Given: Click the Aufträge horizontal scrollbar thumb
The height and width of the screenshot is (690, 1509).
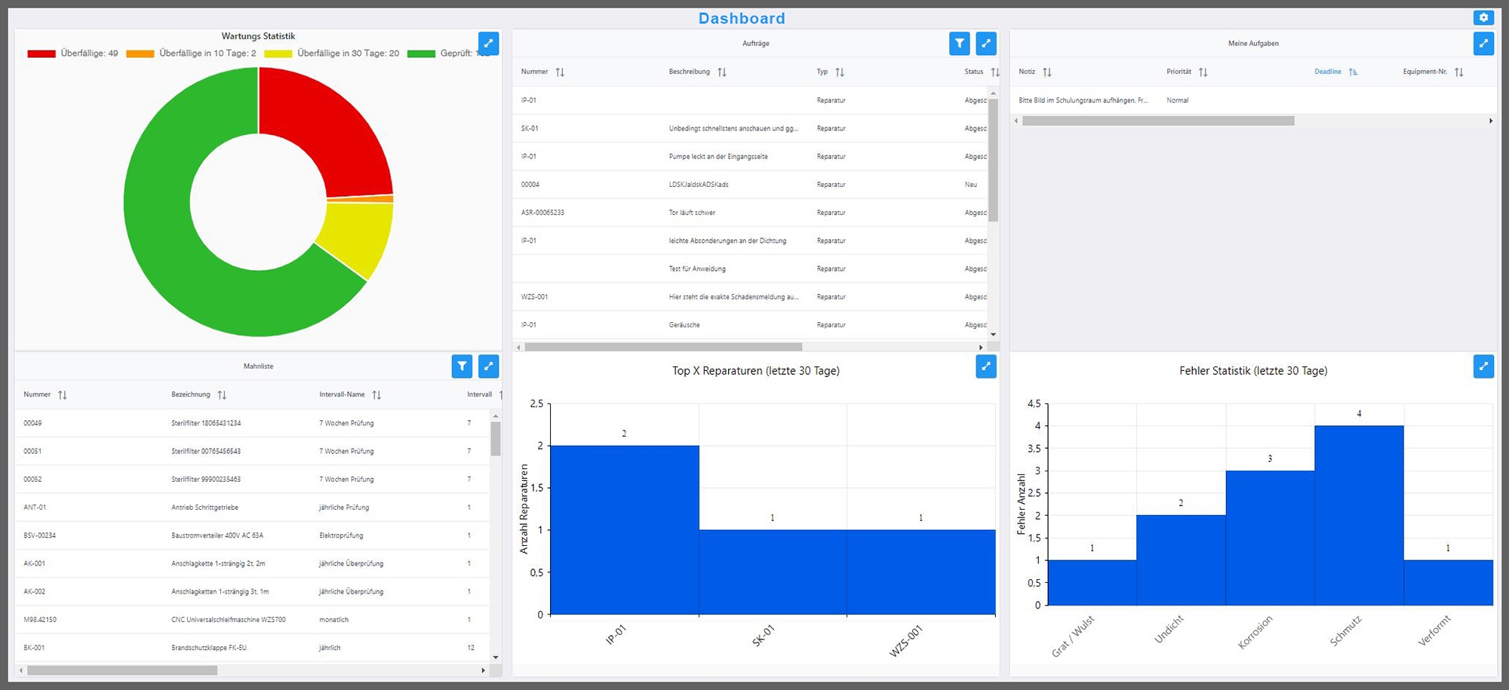Looking at the screenshot, I should pyautogui.click(x=663, y=347).
